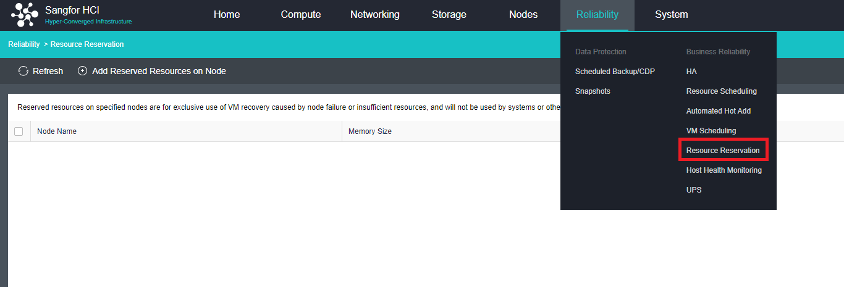Click the Sangfor HCI logo icon

[x=25, y=15]
